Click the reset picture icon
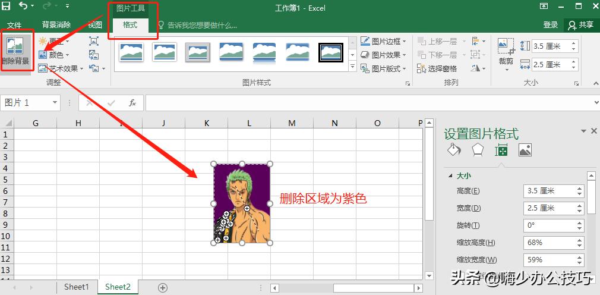 pyautogui.click(x=94, y=68)
